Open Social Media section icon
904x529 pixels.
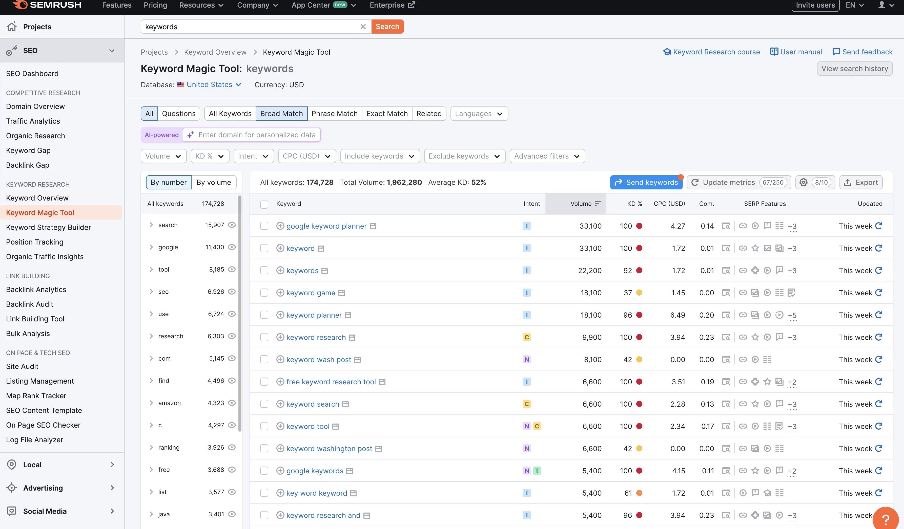click(12, 511)
